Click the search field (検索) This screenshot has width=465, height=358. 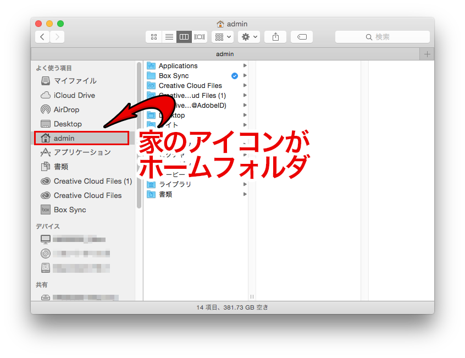(382, 37)
